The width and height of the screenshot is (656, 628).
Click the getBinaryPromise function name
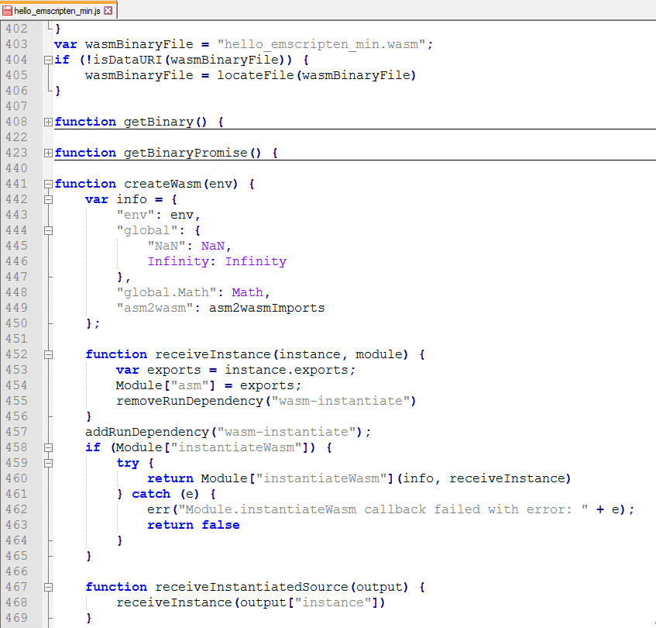(186, 153)
